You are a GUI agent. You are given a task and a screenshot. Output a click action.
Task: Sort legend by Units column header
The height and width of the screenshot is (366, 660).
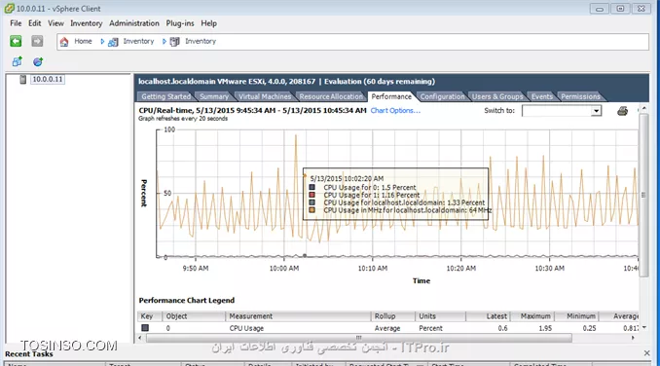(440, 316)
